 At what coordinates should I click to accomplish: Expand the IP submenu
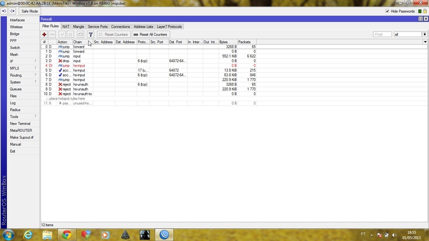[x=23, y=61]
